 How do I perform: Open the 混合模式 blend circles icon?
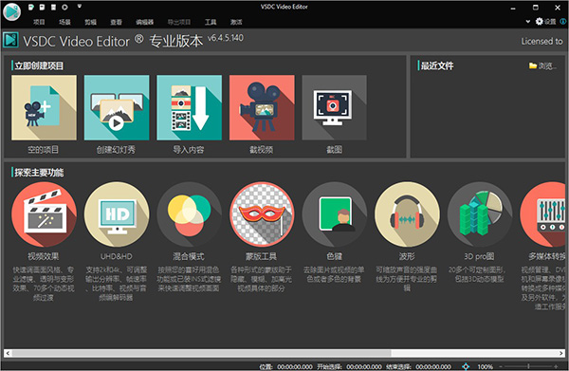pos(189,214)
